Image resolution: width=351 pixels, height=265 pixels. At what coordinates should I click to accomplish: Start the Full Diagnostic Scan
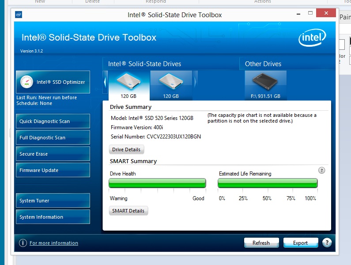53,138
